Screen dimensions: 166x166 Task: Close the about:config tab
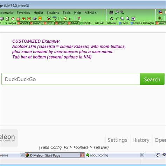click(x=142, y=155)
